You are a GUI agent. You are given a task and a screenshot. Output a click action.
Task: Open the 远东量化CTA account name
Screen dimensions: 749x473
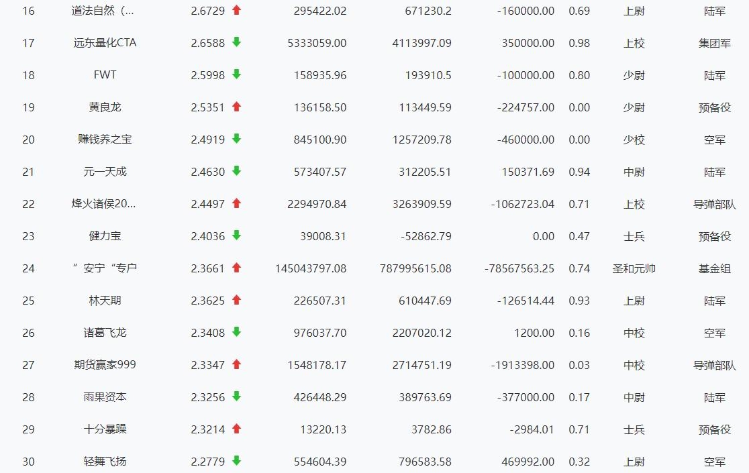coord(105,43)
